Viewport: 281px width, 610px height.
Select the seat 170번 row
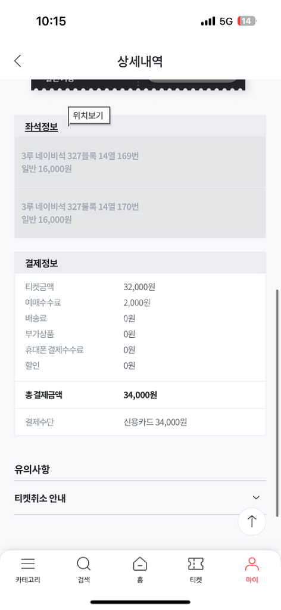pyautogui.click(x=140, y=213)
